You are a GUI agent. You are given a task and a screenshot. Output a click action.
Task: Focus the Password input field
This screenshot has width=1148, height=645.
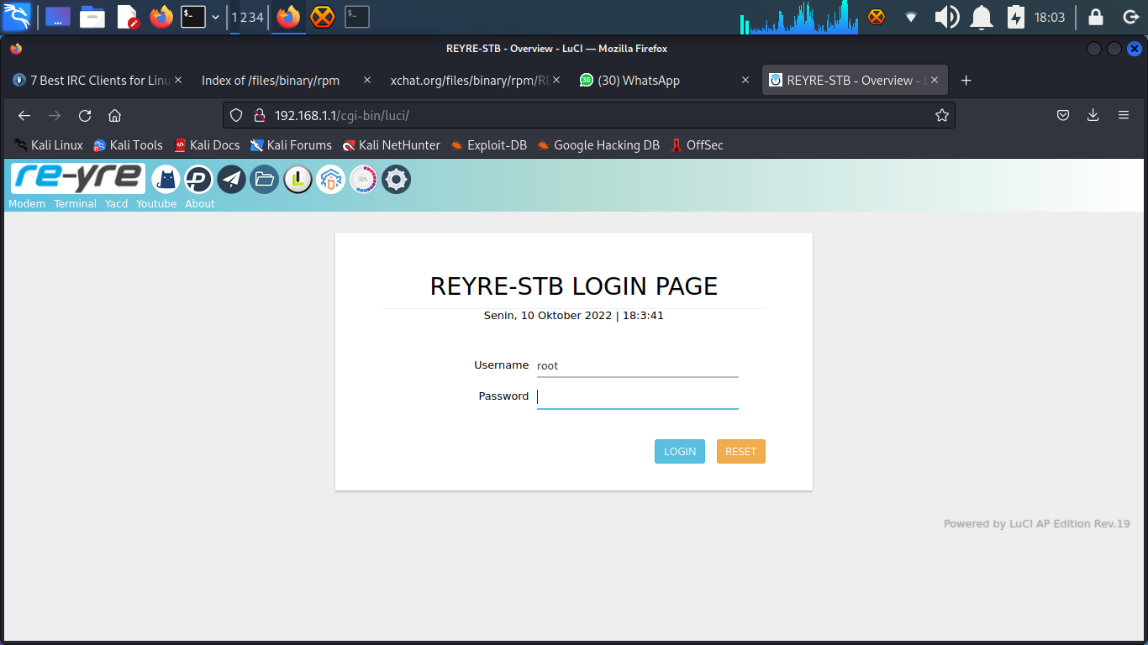coord(637,396)
